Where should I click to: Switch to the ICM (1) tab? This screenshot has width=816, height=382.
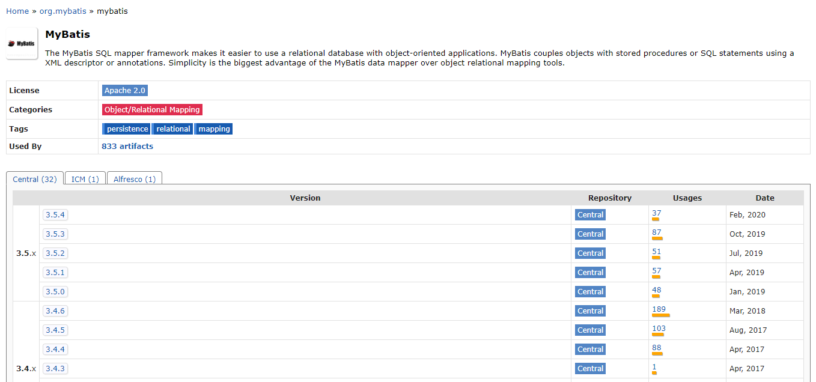click(x=85, y=180)
